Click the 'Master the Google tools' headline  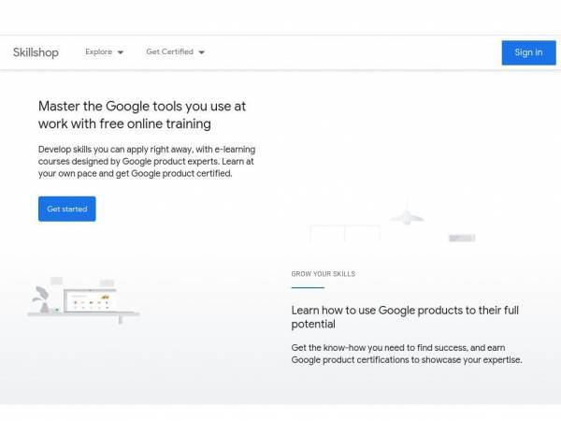(142, 115)
